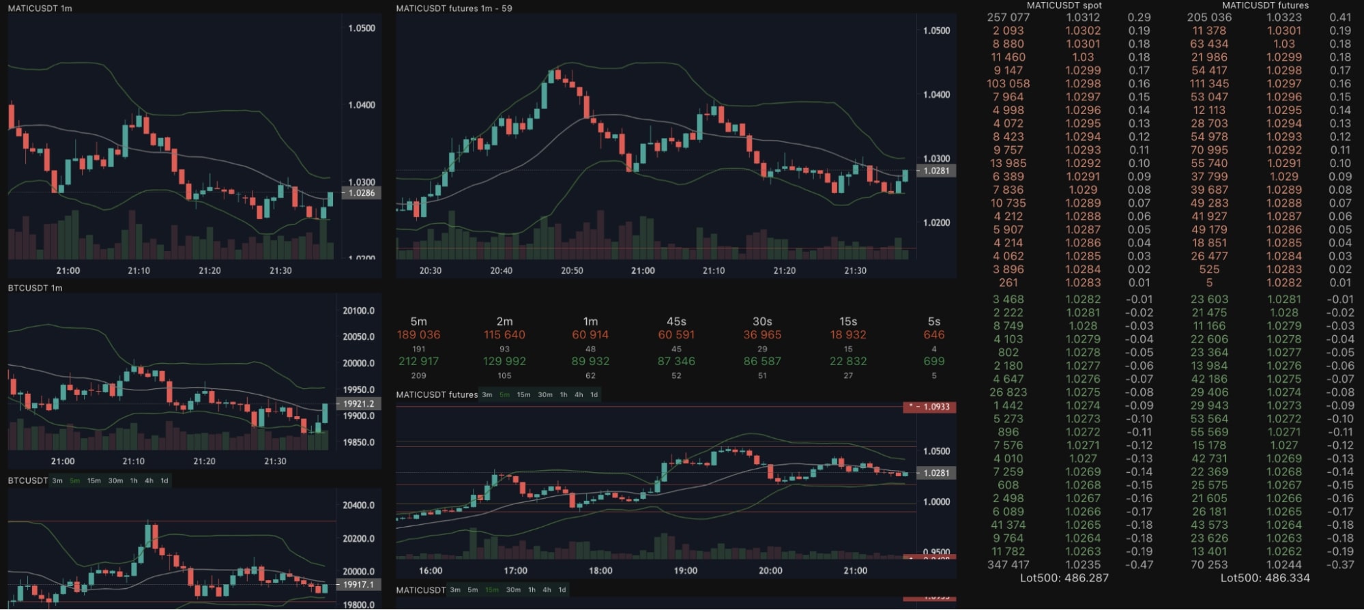Select 5m on bottom MATICUSDT spot chart
The image size is (1364, 610).
click(473, 590)
